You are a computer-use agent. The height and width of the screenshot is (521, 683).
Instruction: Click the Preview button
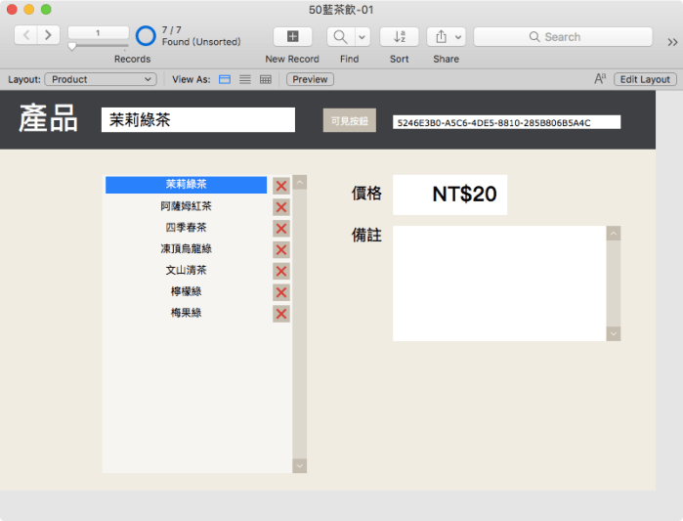pos(310,79)
